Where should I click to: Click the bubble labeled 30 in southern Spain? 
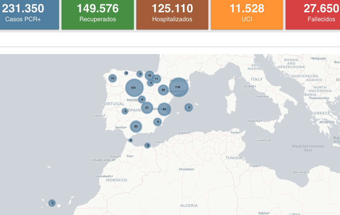click(136, 126)
